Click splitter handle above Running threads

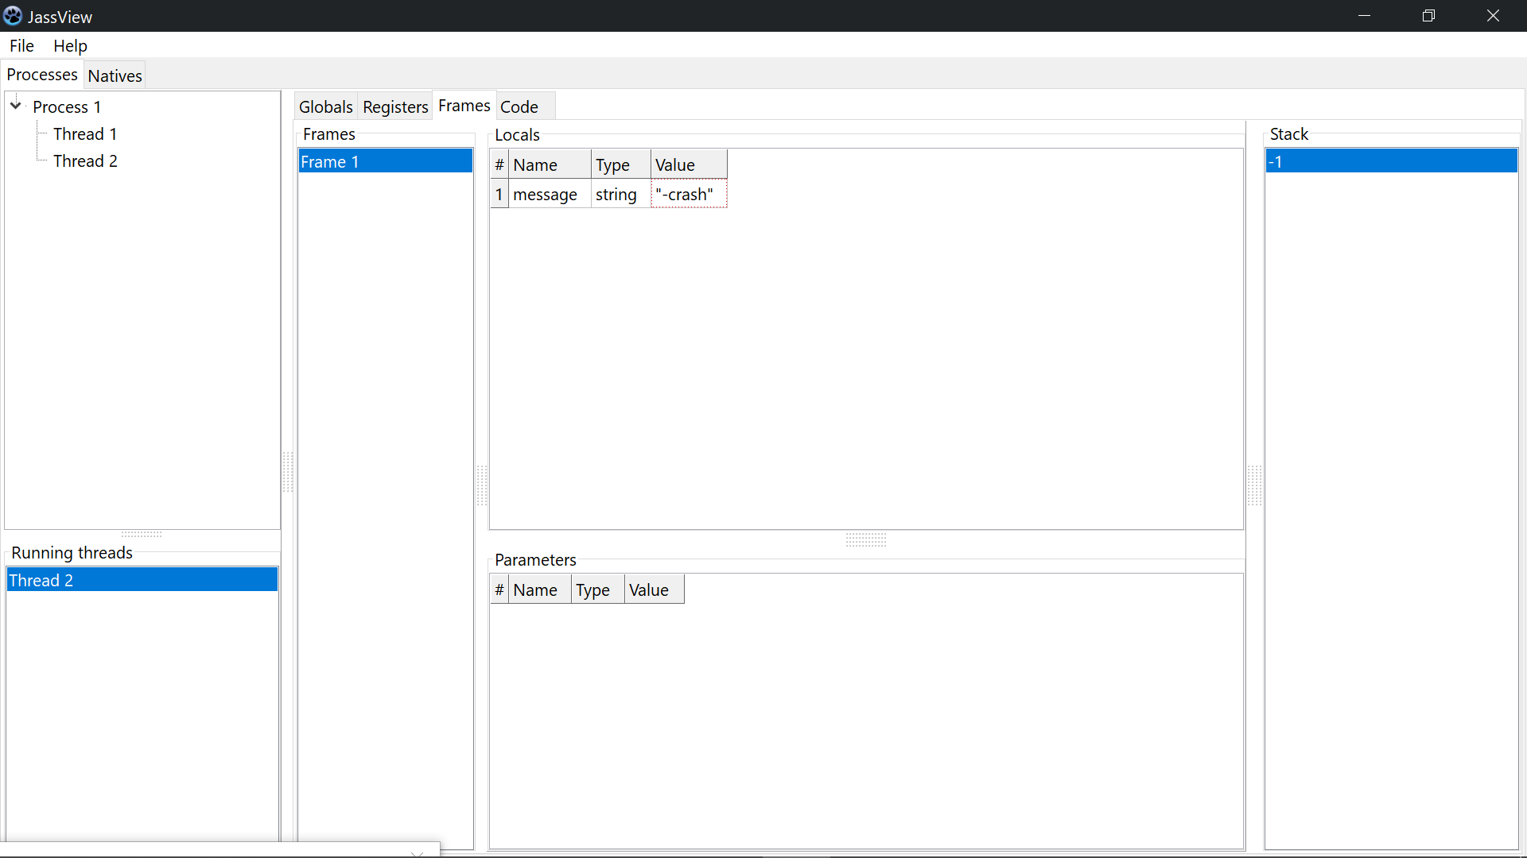point(142,535)
